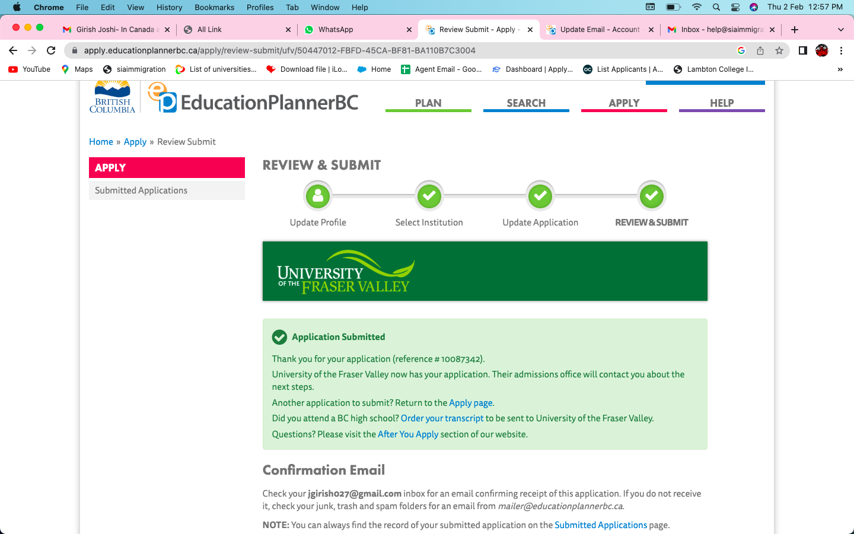Reload the current page
Image resolution: width=854 pixels, height=534 pixels.
52,50
